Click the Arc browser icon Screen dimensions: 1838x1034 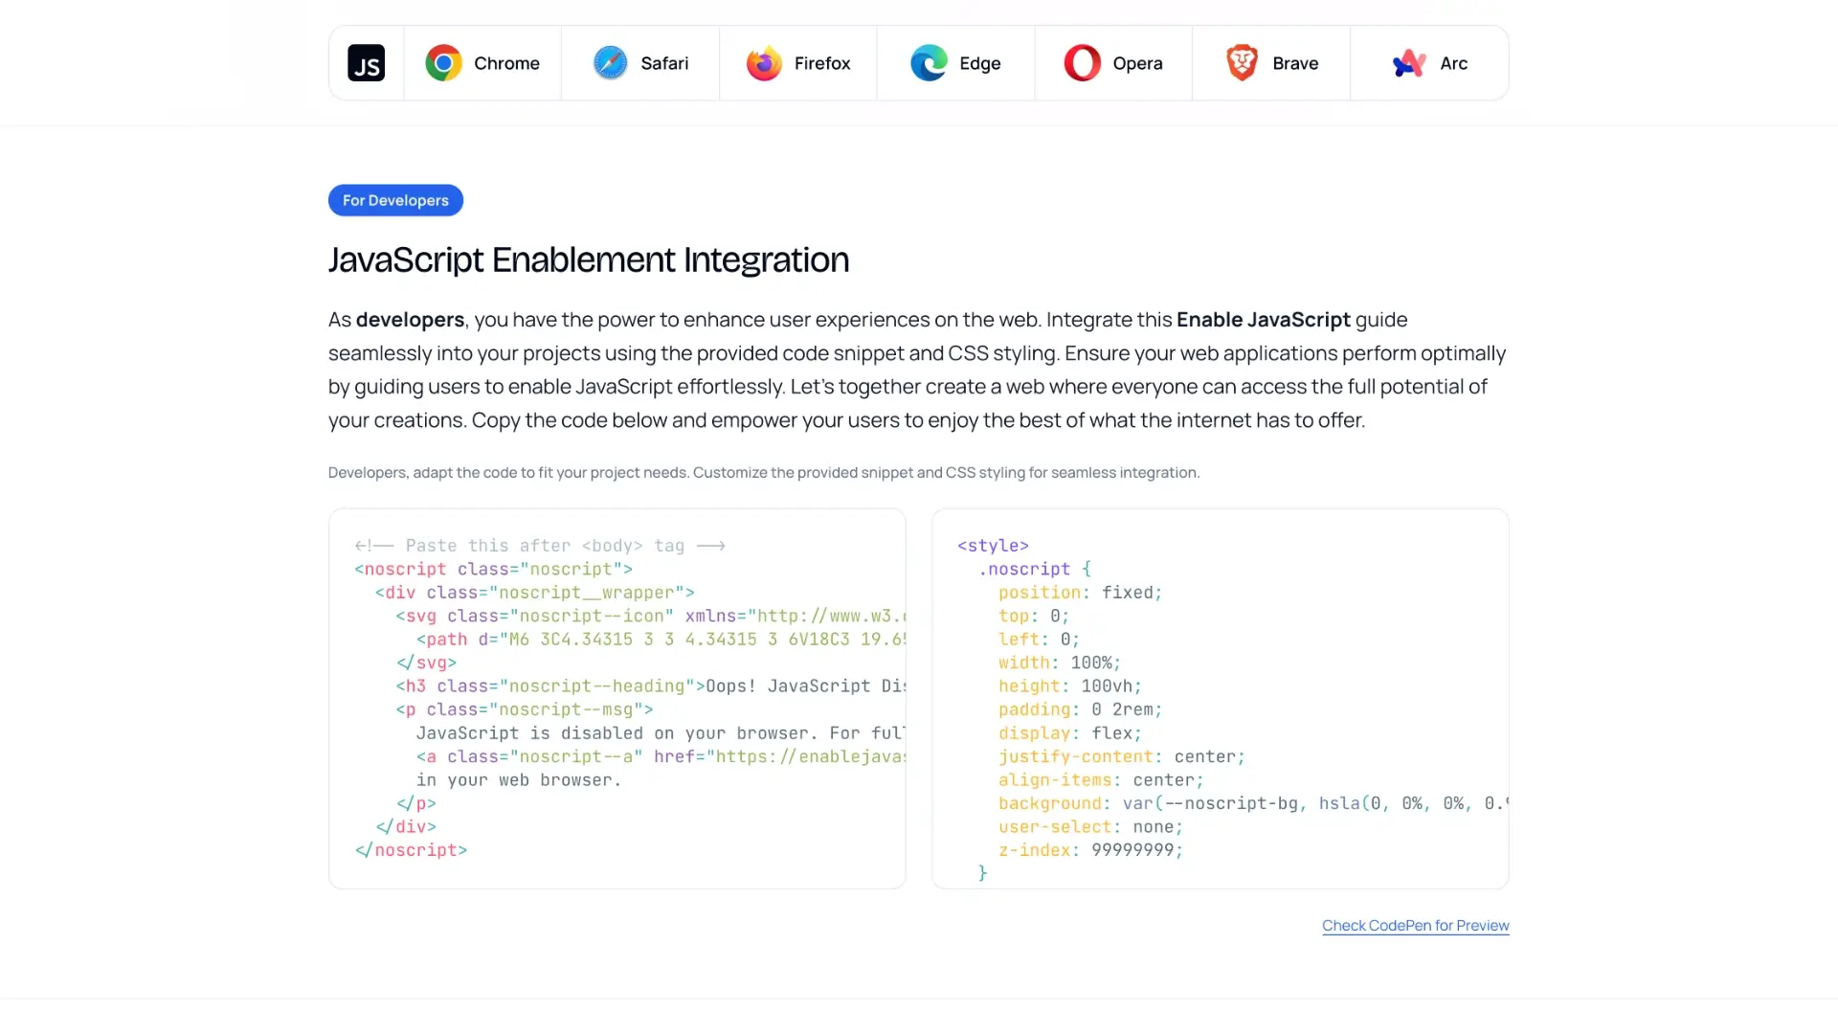[1407, 61]
